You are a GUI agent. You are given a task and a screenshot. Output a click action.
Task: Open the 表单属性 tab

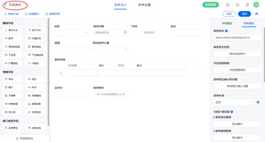pos(249,23)
